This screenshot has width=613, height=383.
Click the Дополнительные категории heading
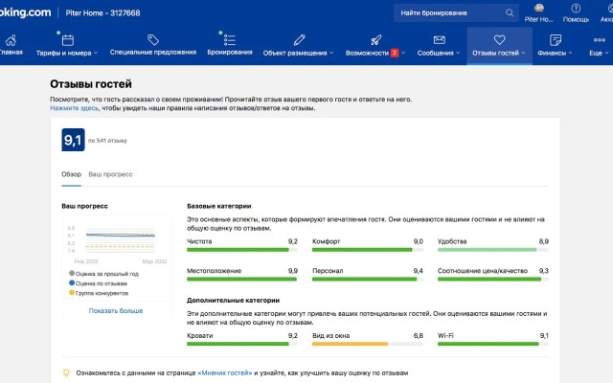coord(233,300)
